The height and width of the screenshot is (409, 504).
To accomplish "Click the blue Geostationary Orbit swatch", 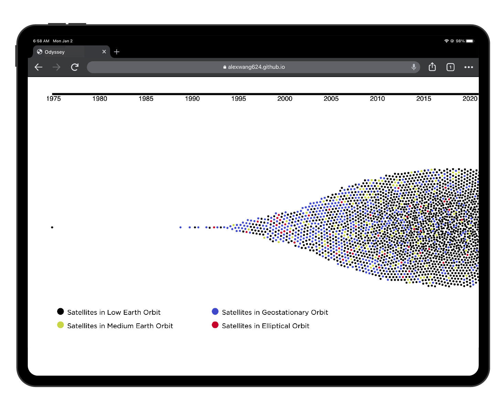I will 215,311.
